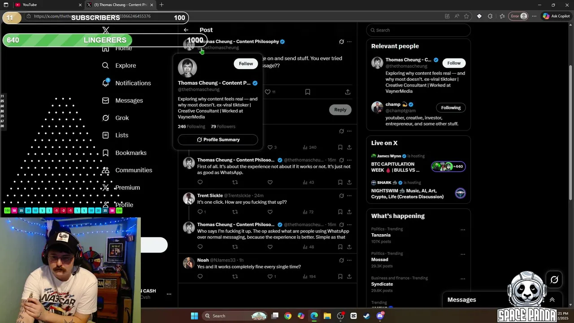Open more menu on 'First of all' comment
This screenshot has height=323, width=574.
pyautogui.click(x=349, y=160)
